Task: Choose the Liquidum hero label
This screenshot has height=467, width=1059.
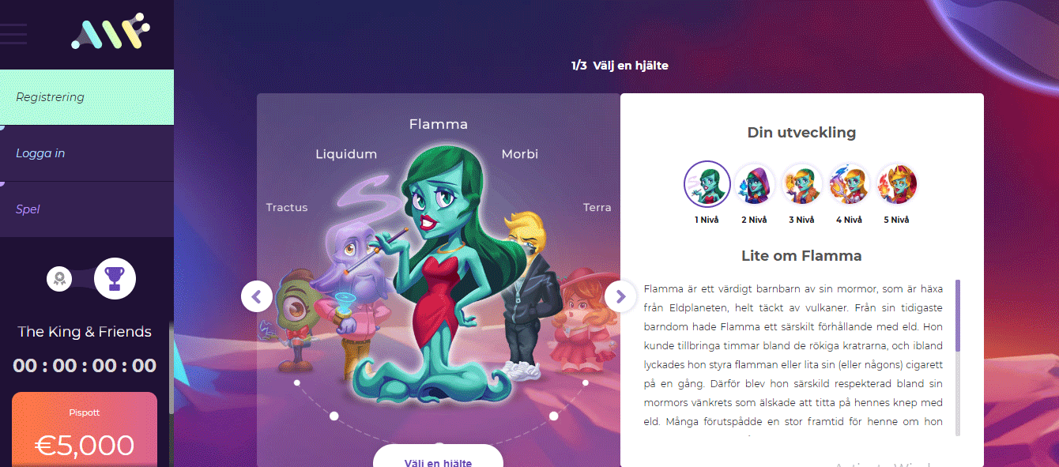Action: pyautogui.click(x=346, y=154)
